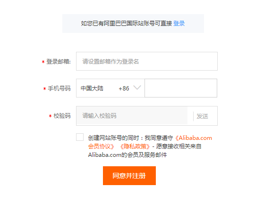Click the red asterisk beside 手机号码
Screen dimensions: 255x203
[x=44, y=89]
